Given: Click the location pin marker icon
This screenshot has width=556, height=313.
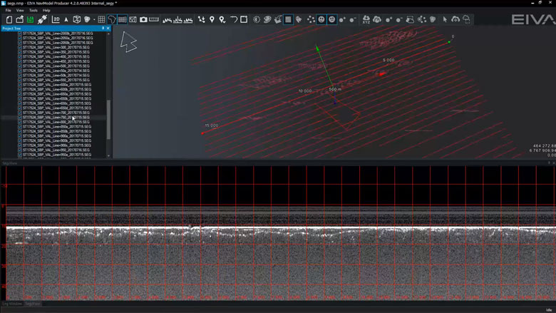Looking at the screenshot, I should pyautogui.click(x=212, y=19).
